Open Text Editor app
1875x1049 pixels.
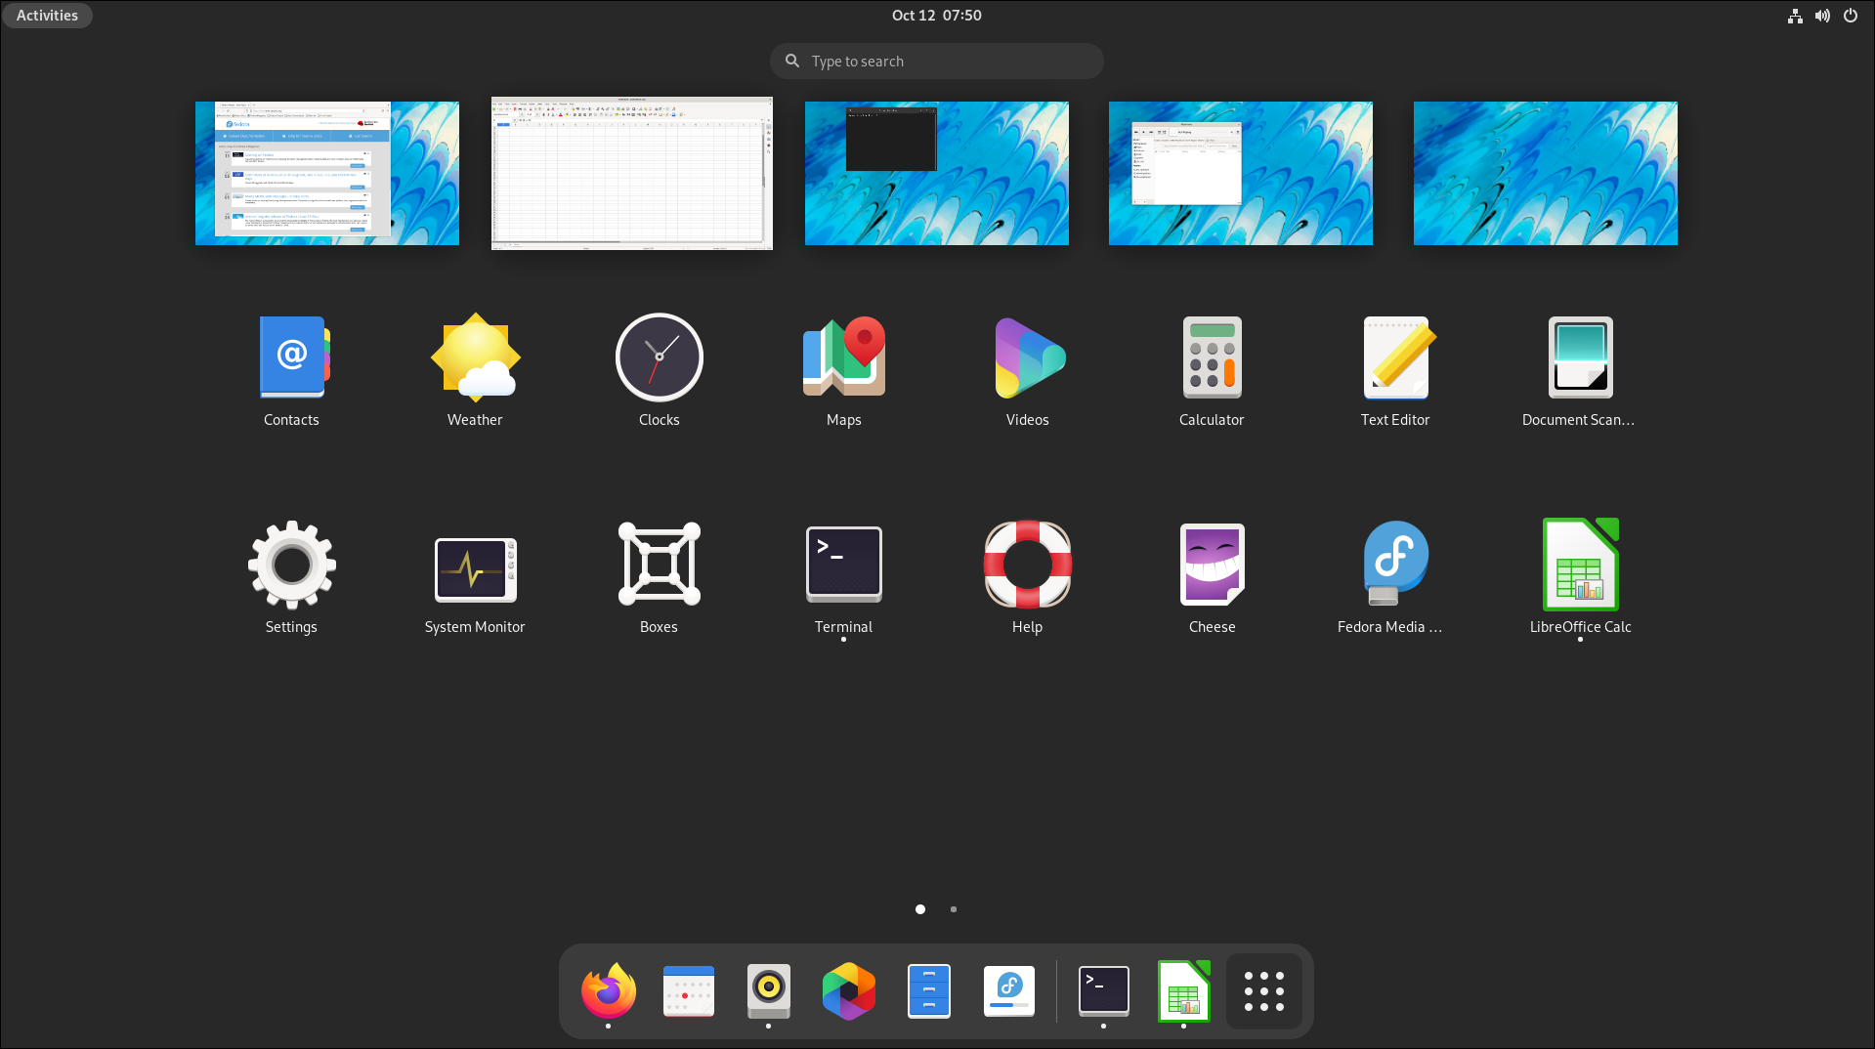pos(1395,371)
